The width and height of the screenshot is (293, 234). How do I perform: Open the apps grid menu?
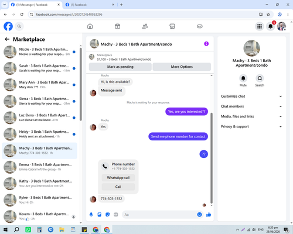pos(260,26)
